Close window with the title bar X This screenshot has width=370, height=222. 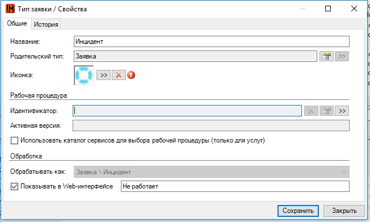[x=354, y=9]
